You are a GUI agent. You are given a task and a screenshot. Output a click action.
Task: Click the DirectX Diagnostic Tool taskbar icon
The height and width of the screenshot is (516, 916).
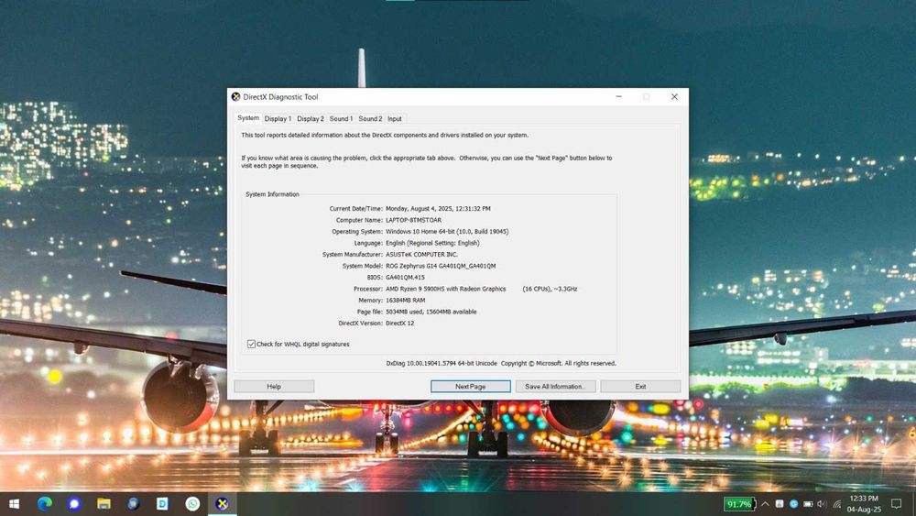click(222, 504)
